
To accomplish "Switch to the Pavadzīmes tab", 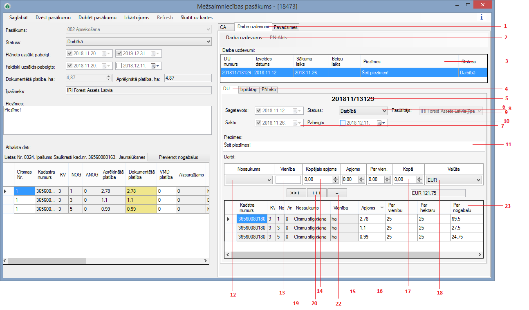I will point(286,27).
